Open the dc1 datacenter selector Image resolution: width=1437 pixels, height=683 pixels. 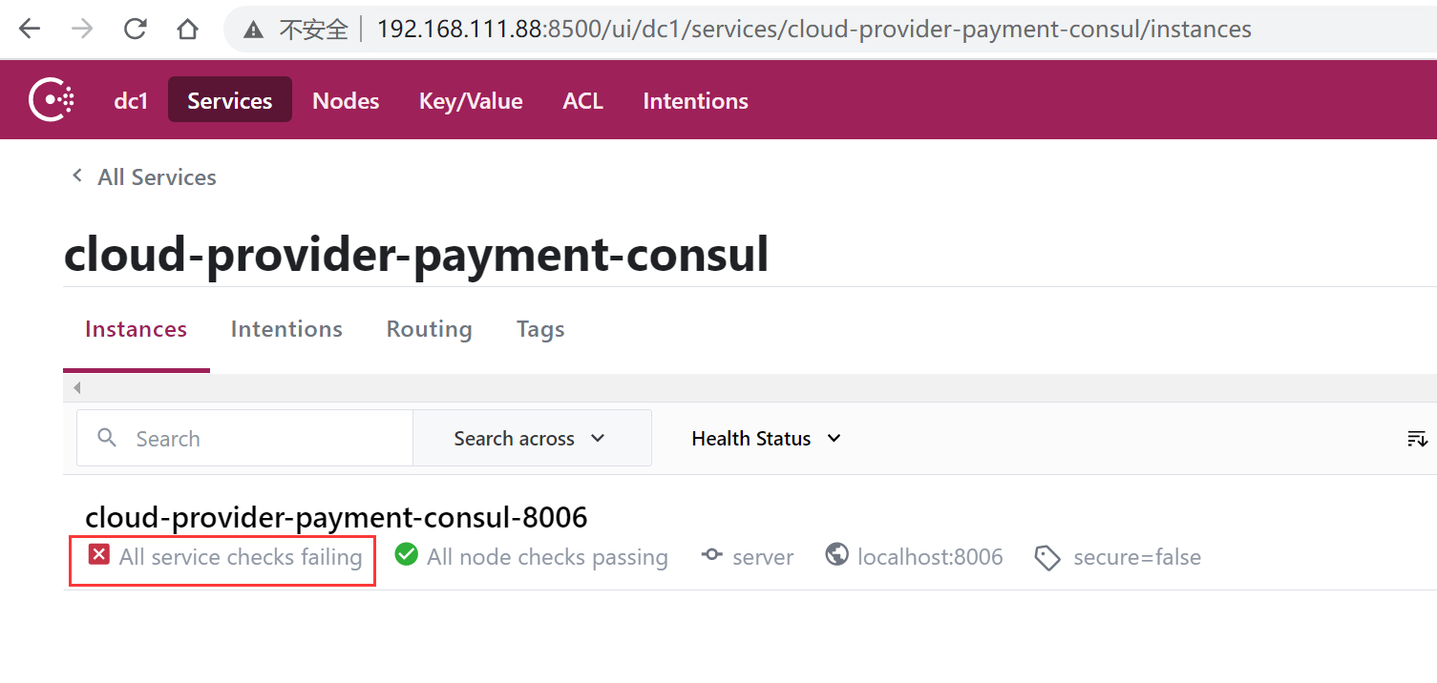[x=131, y=101]
